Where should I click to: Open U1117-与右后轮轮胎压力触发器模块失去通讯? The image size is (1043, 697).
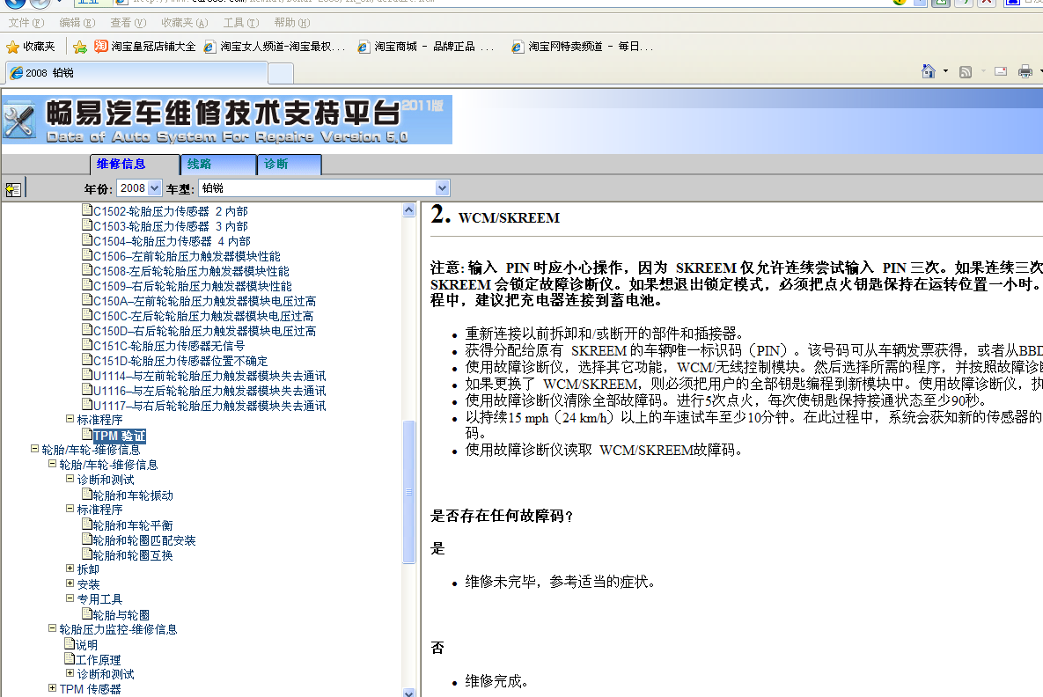pyautogui.click(x=203, y=406)
